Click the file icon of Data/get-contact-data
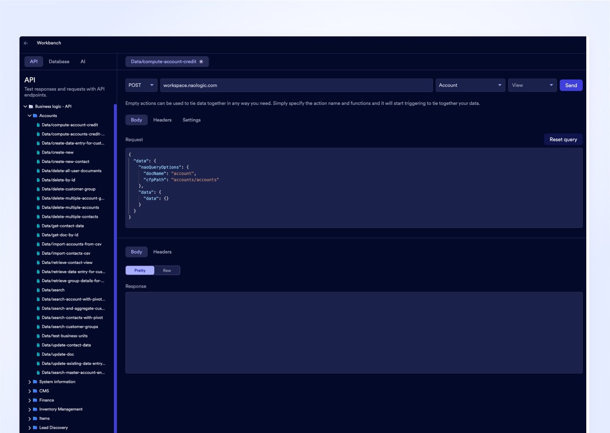Image resolution: width=610 pixels, height=433 pixels. click(38, 226)
